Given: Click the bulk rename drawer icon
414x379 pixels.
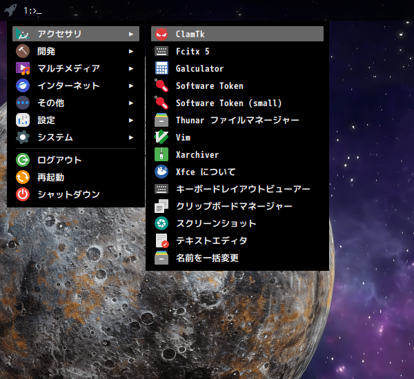Looking at the screenshot, I should point(161,258).
